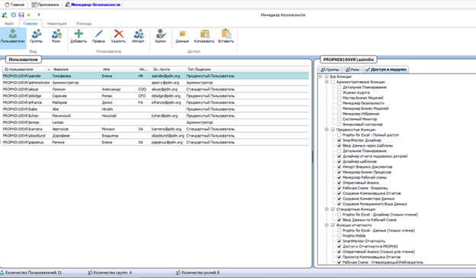Click Количество групп: 4 status entry

[x=110, y=273]
